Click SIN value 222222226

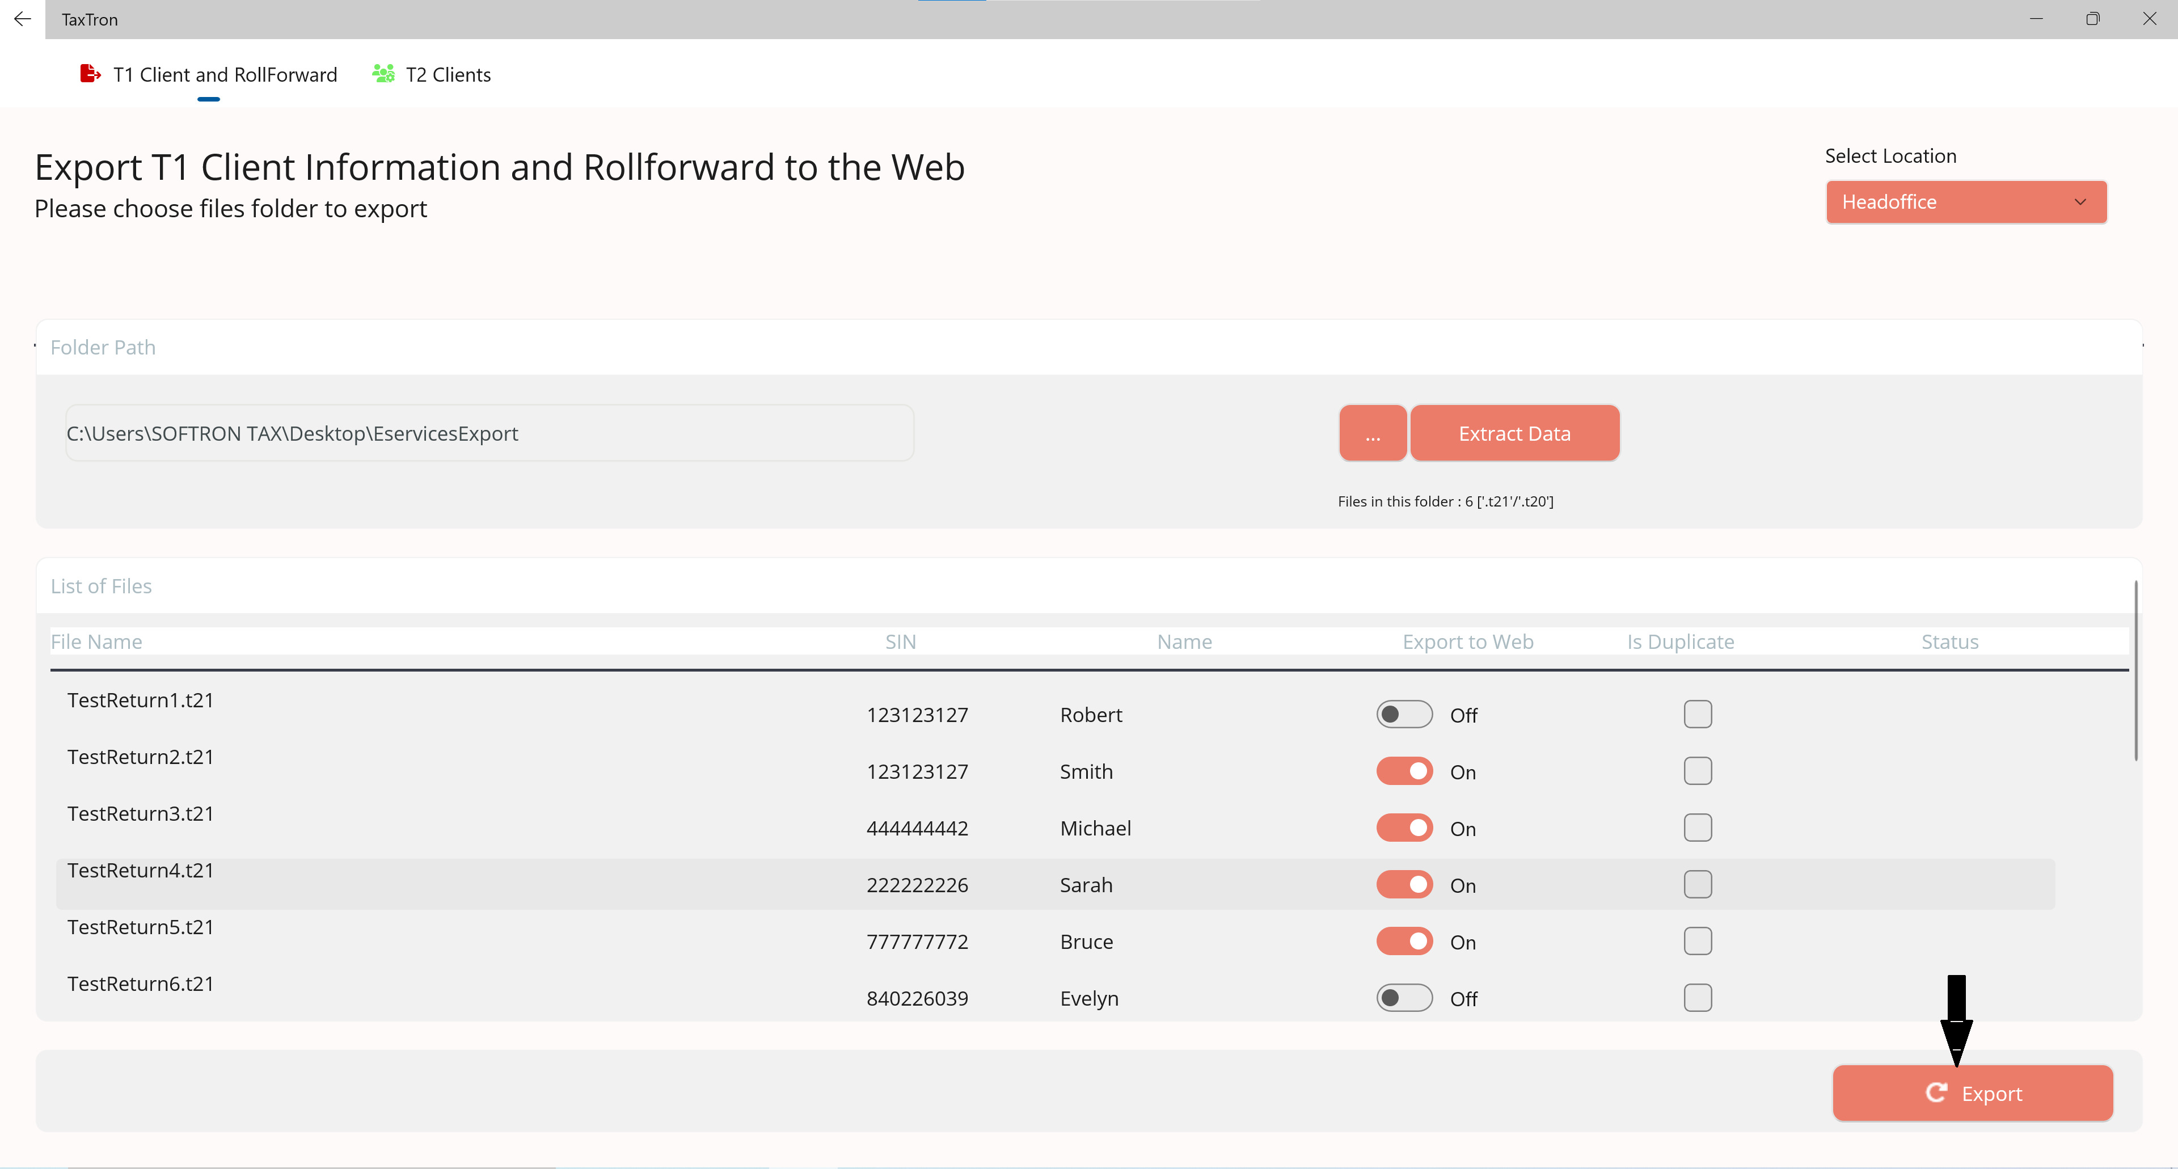coord(917,885)
